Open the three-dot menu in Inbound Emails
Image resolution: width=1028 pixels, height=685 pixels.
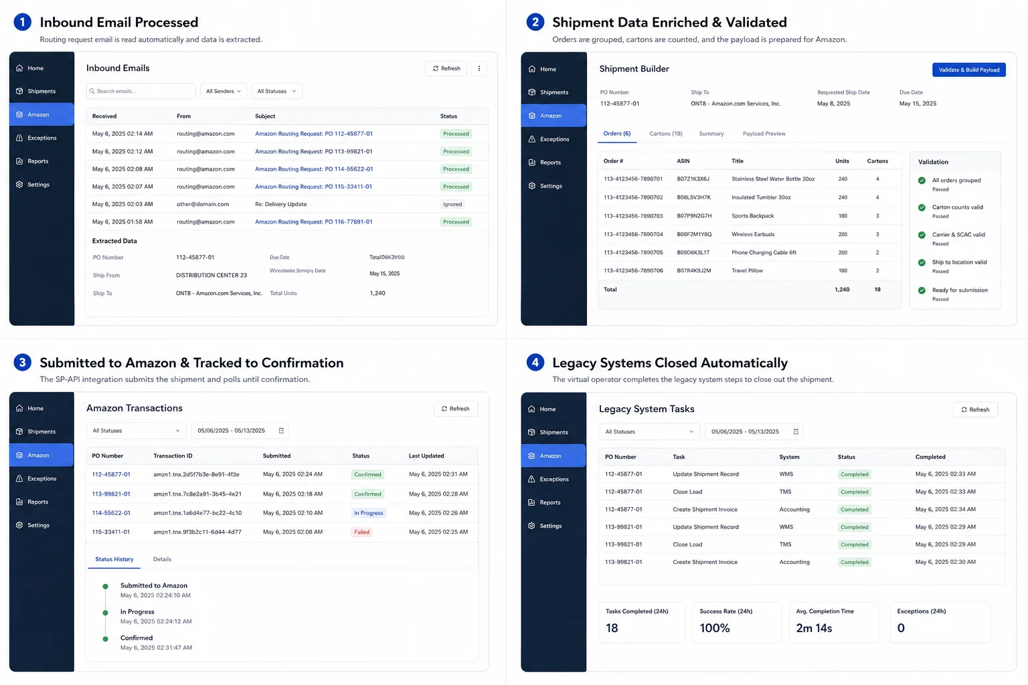(x=479, y=68)
